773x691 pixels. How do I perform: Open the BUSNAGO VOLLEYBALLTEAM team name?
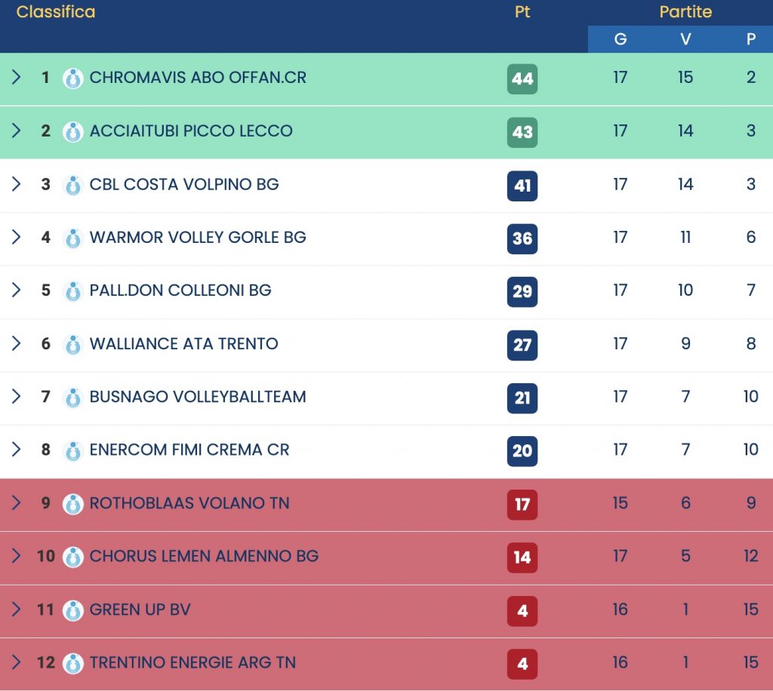point(198,397)
